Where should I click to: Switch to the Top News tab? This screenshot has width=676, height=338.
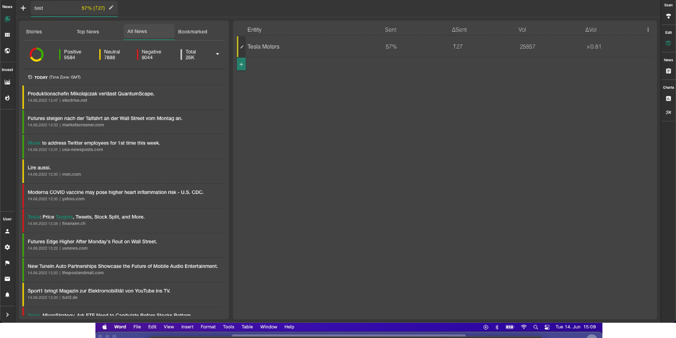click(88, 32)
